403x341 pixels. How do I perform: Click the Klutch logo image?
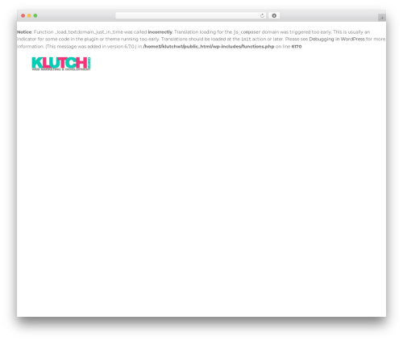click(x=61, y=64)
